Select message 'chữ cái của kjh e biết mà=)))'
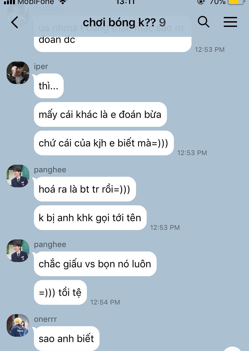 coord(104,143)
